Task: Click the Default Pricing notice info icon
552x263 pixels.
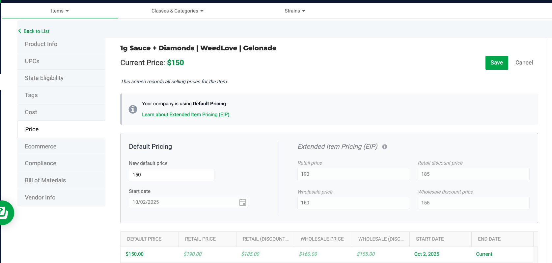Action: (133, 109)
